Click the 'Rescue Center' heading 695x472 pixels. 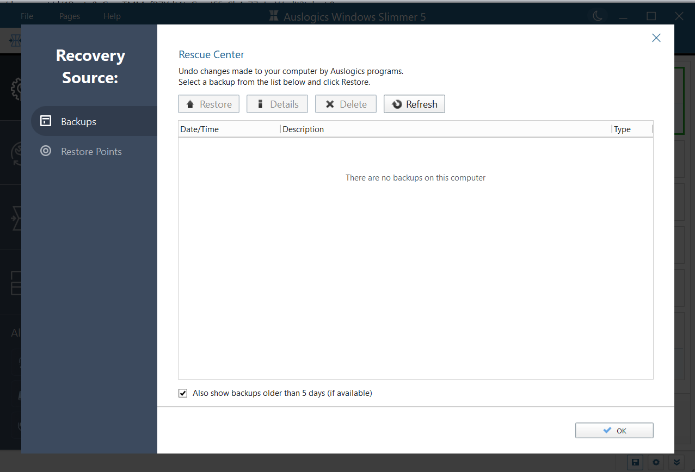tap(211, 54)
